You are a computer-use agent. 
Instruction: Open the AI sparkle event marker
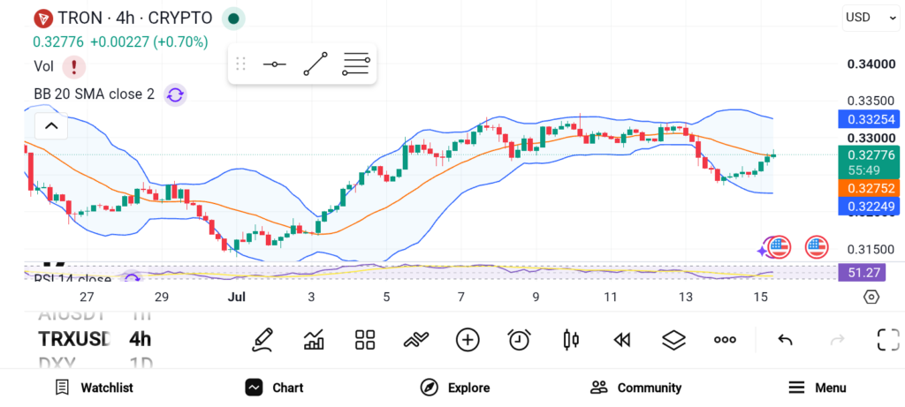click(763, 251)
